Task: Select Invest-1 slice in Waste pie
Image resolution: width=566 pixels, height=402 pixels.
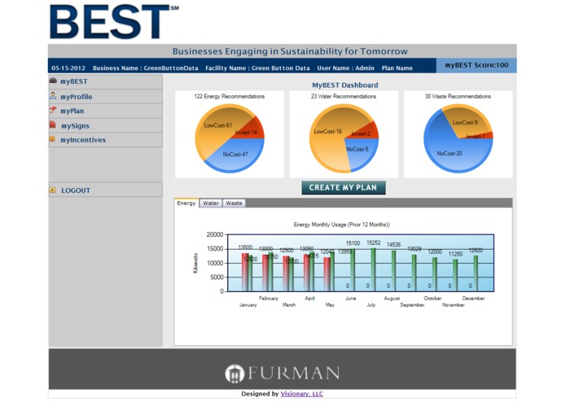Action: [x=480, y=136]
